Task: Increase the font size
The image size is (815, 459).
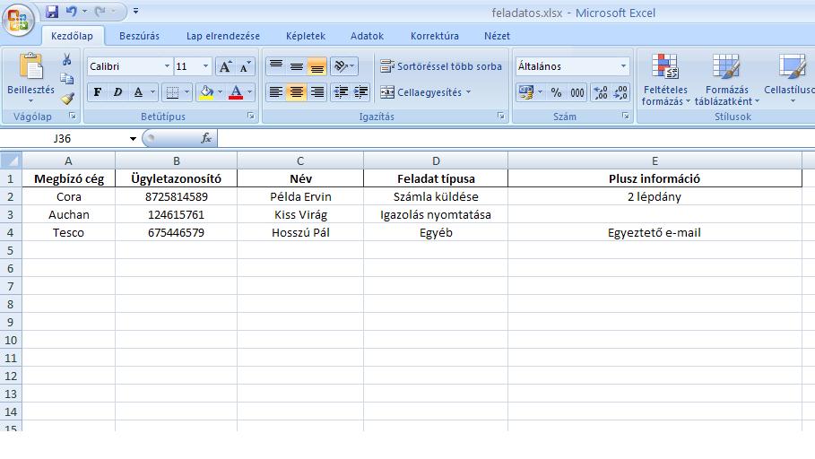Action: pos(226,66)
